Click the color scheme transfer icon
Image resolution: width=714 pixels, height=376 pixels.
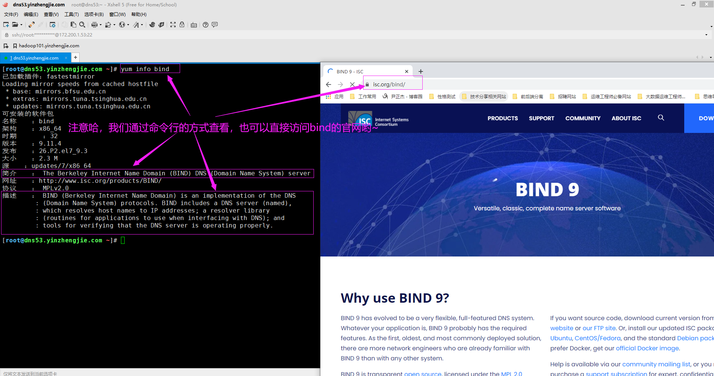pos(108,25)
